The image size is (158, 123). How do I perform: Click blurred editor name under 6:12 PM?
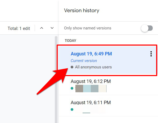coord(91,89)
